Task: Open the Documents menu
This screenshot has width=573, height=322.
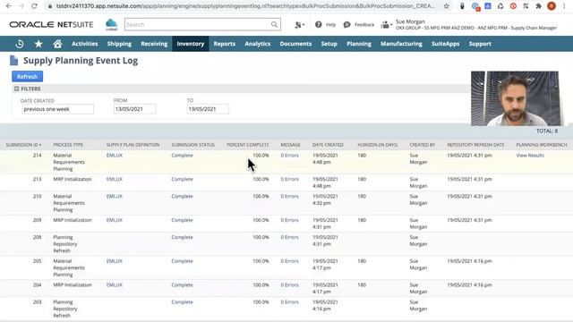Action: click(295, 44)
